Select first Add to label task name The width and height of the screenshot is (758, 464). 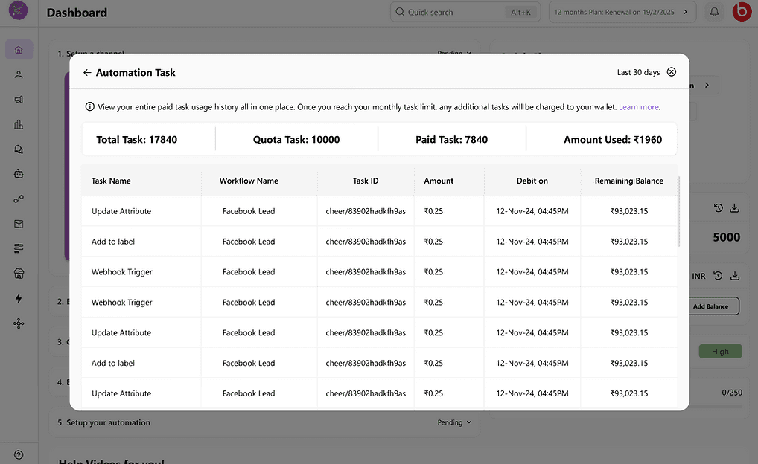[113, 242]
